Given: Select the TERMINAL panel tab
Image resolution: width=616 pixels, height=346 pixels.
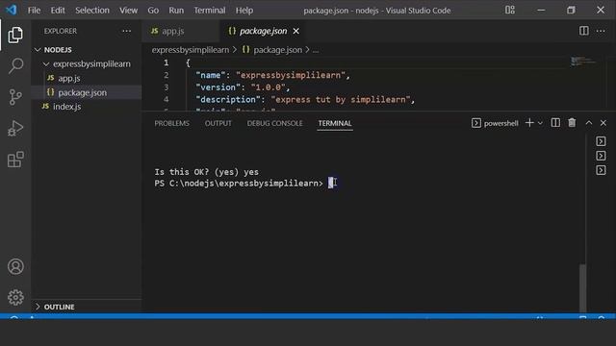Looking at the screenshot, I should tap(335, 123).
